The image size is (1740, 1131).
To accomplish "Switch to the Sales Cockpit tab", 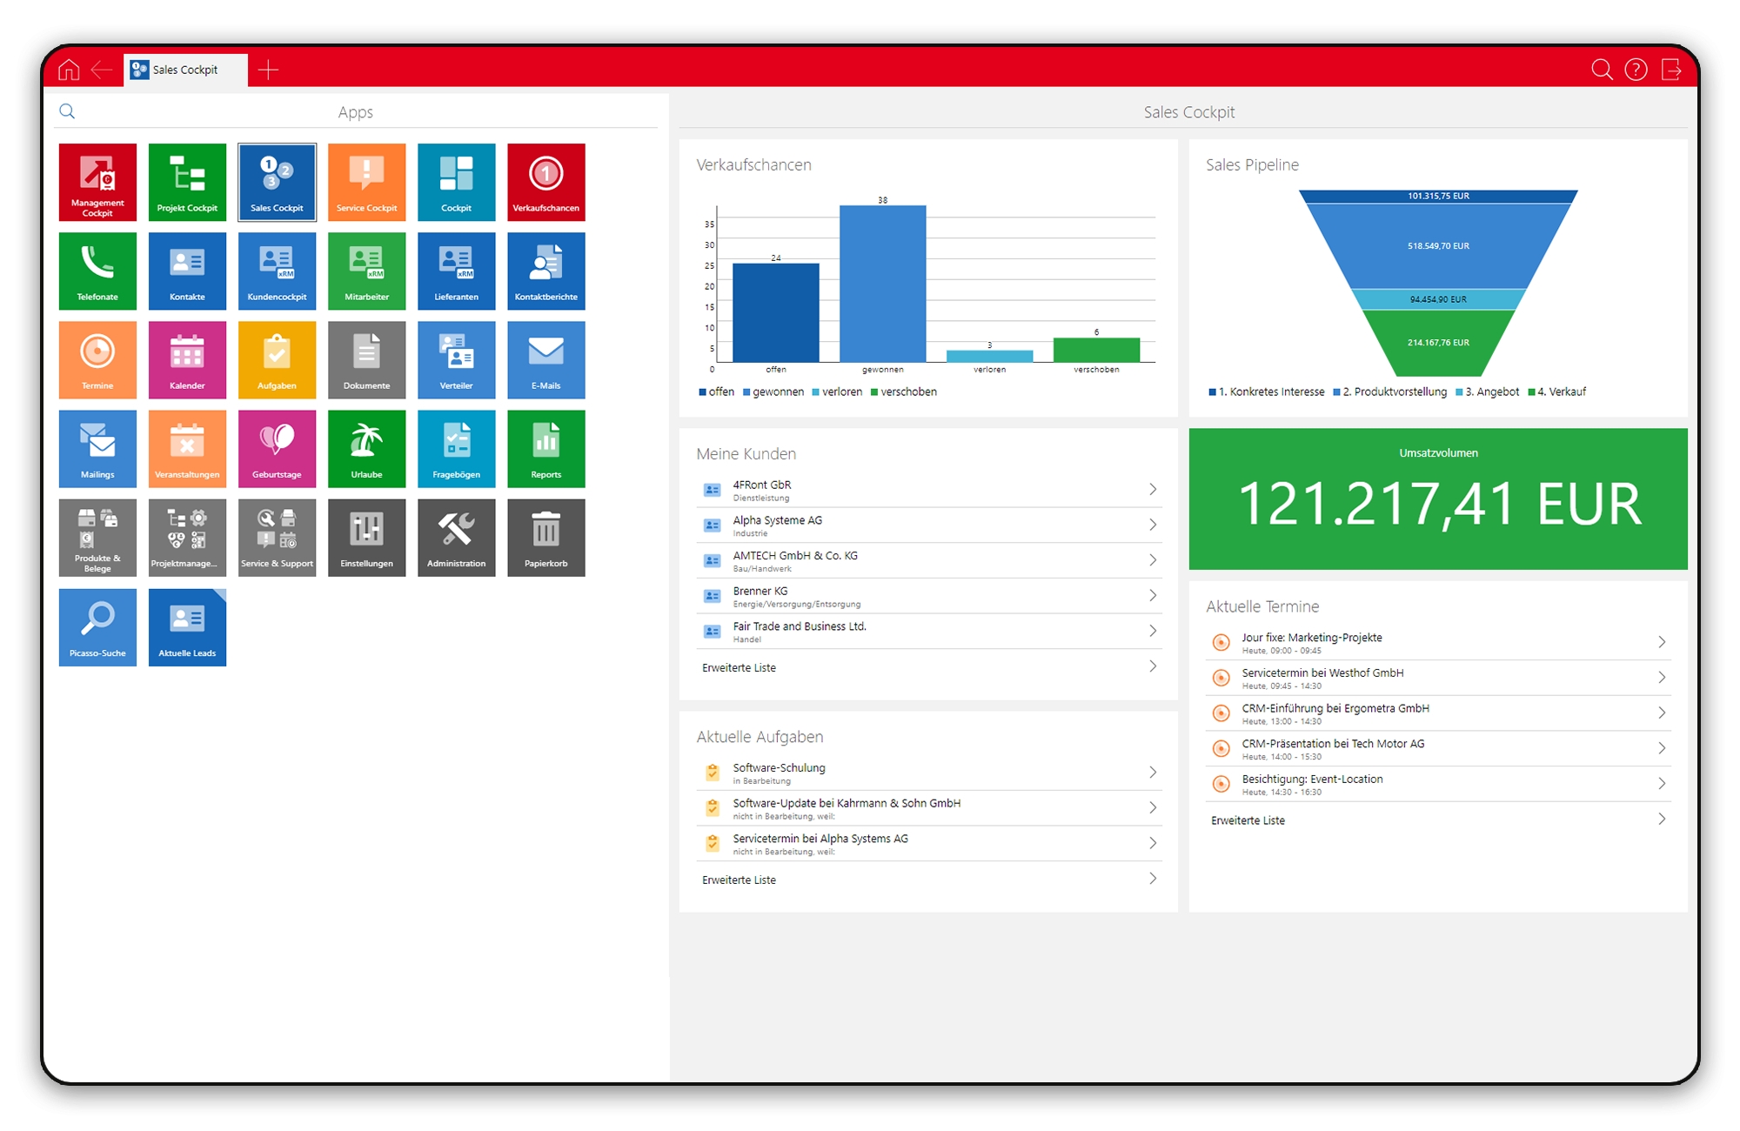I will [x=184, y=70].
